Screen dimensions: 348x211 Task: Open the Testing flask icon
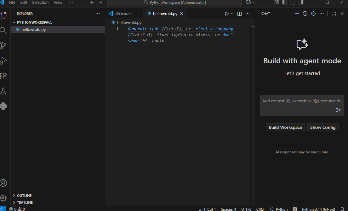[3, 91]
